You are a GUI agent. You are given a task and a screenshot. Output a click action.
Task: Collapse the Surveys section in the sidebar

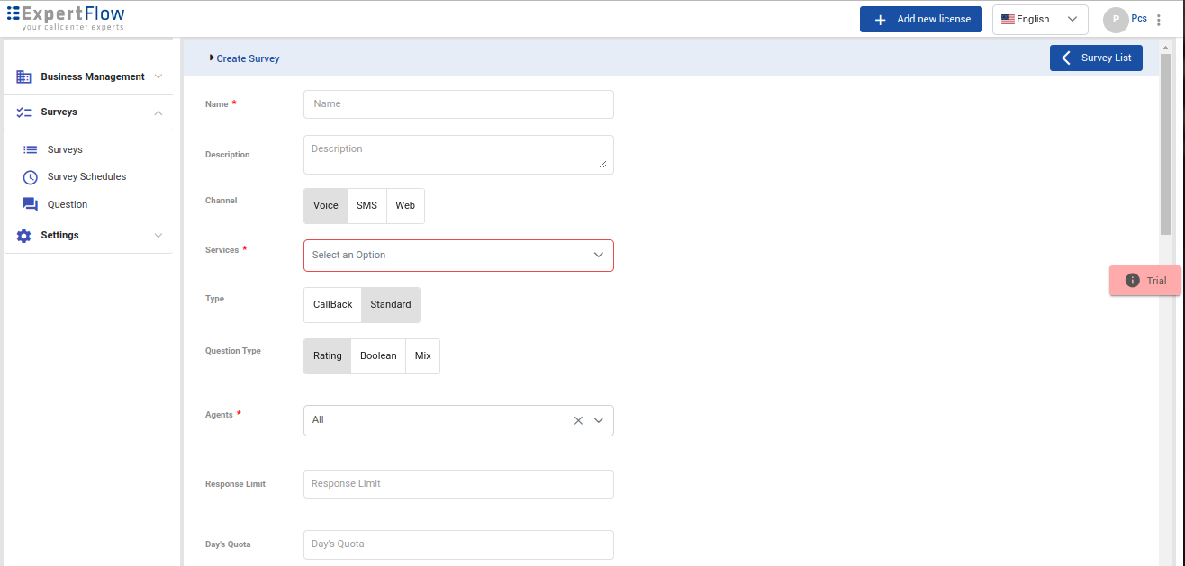pos(158,112)
